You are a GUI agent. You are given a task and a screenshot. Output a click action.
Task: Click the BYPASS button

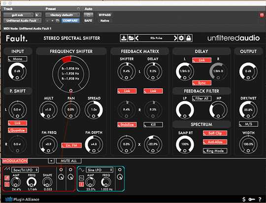click(x=104, y=15)
